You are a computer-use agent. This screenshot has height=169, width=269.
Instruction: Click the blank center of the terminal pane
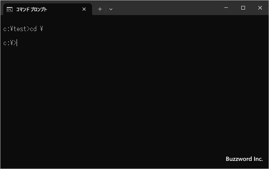pyautogui.click(x=134, y=96)
